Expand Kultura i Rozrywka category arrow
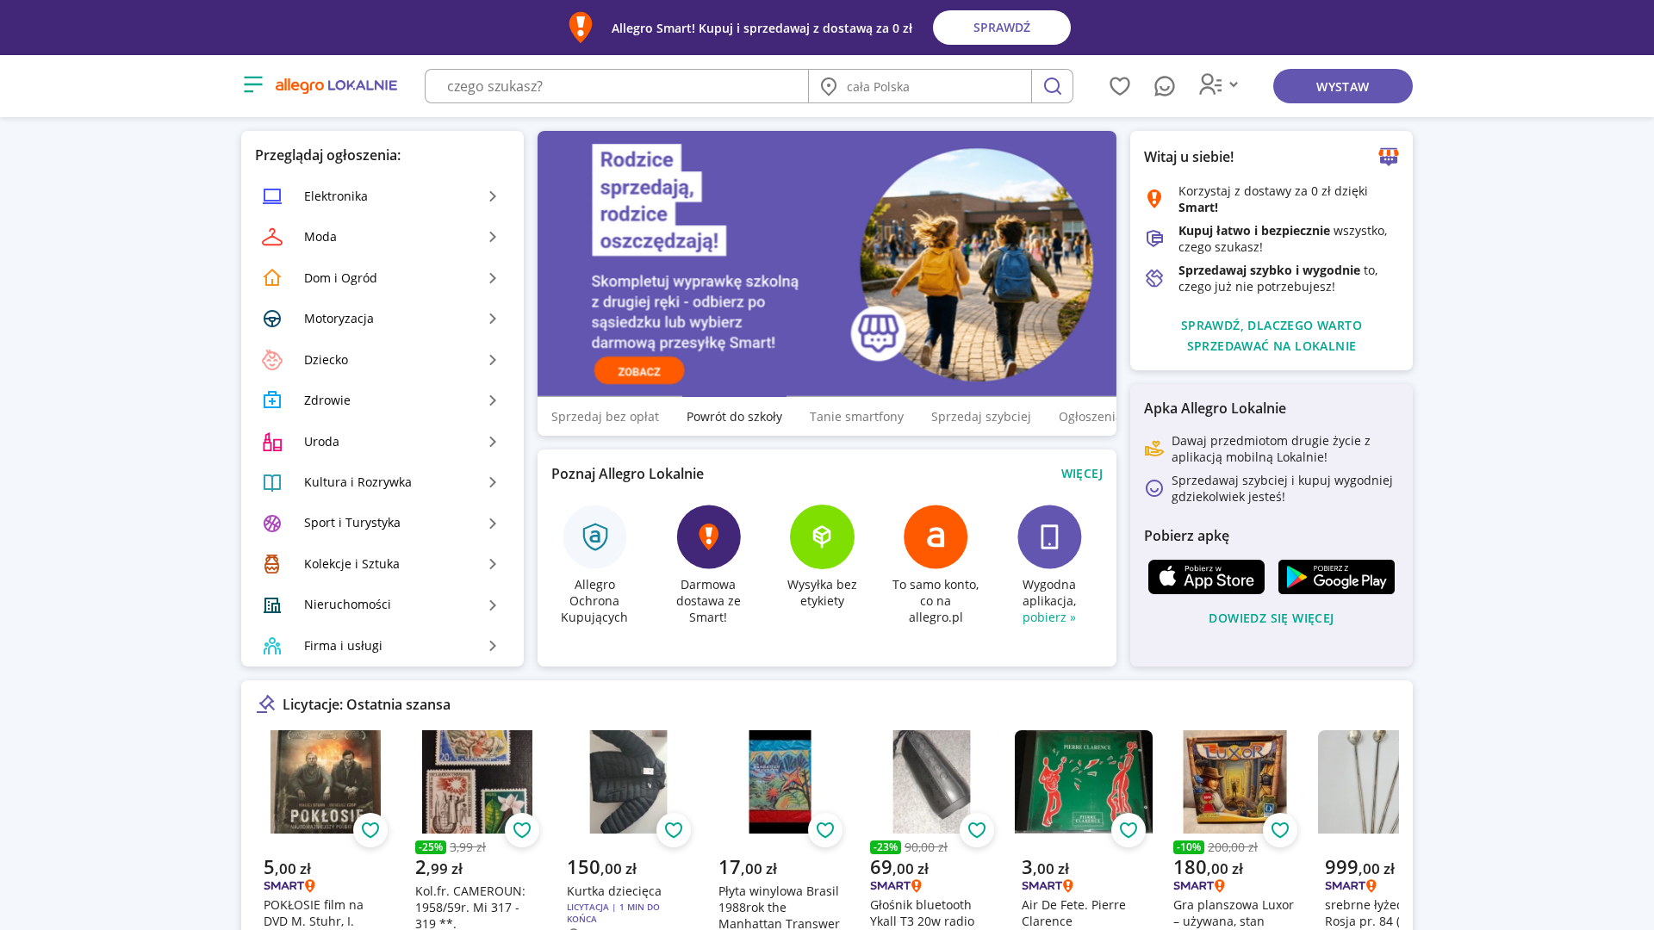This screenshot has height=930, width=1654. pyautogui.click(x=493, y=482)
